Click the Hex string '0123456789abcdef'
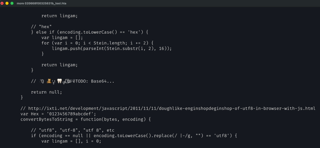The image size is (320, 148). pyautogui.click(x=69, y=114)
